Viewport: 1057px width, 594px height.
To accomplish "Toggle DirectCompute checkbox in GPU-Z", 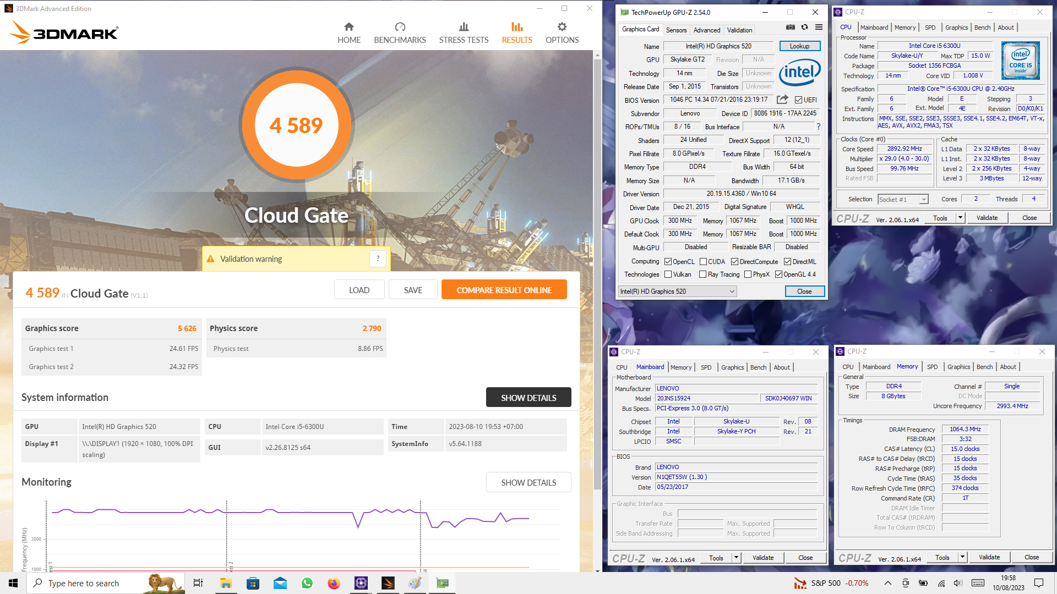I will (734, 262).
